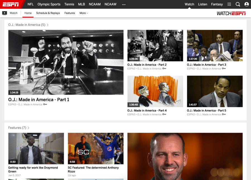Click the red ESPN logo

(x=11, y=4)
